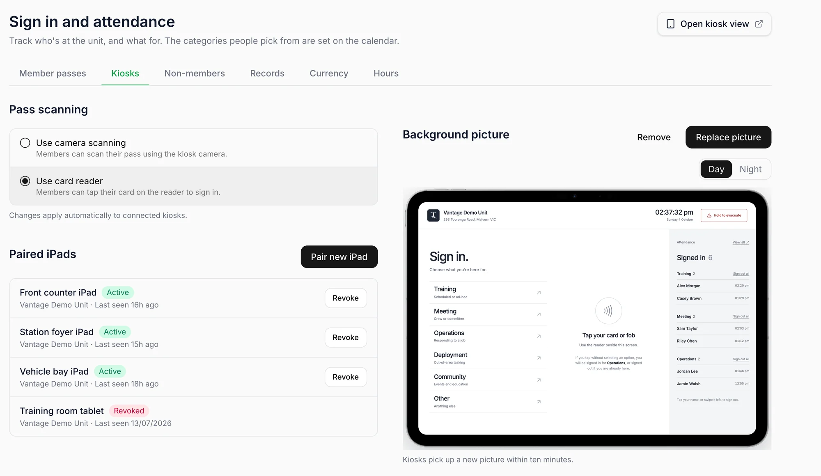Click the Pair new iPad button
Screen dimensions: 821x476
tap(339, 257)
